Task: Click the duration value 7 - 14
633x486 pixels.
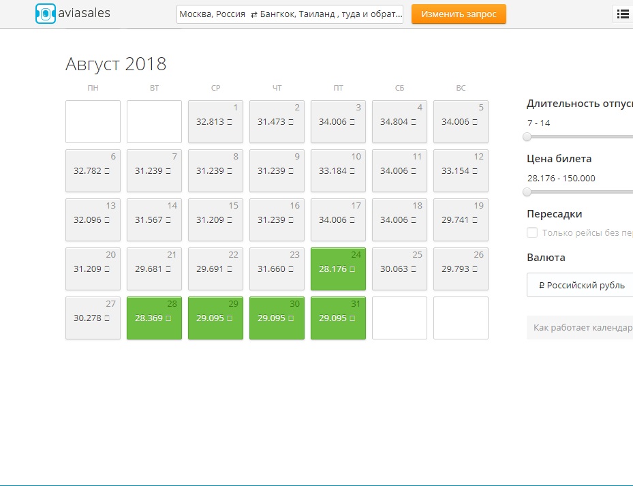Action: click(x=538, y=123)
